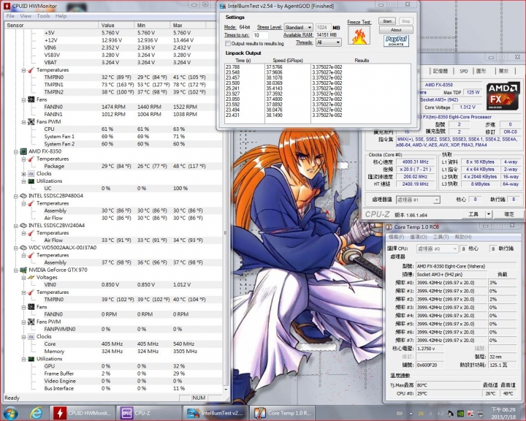The width and height of the screenshot is (526, 421).
Task: Collapse the Fans PWM node above CPU 61 %
Action: point(23,122)
